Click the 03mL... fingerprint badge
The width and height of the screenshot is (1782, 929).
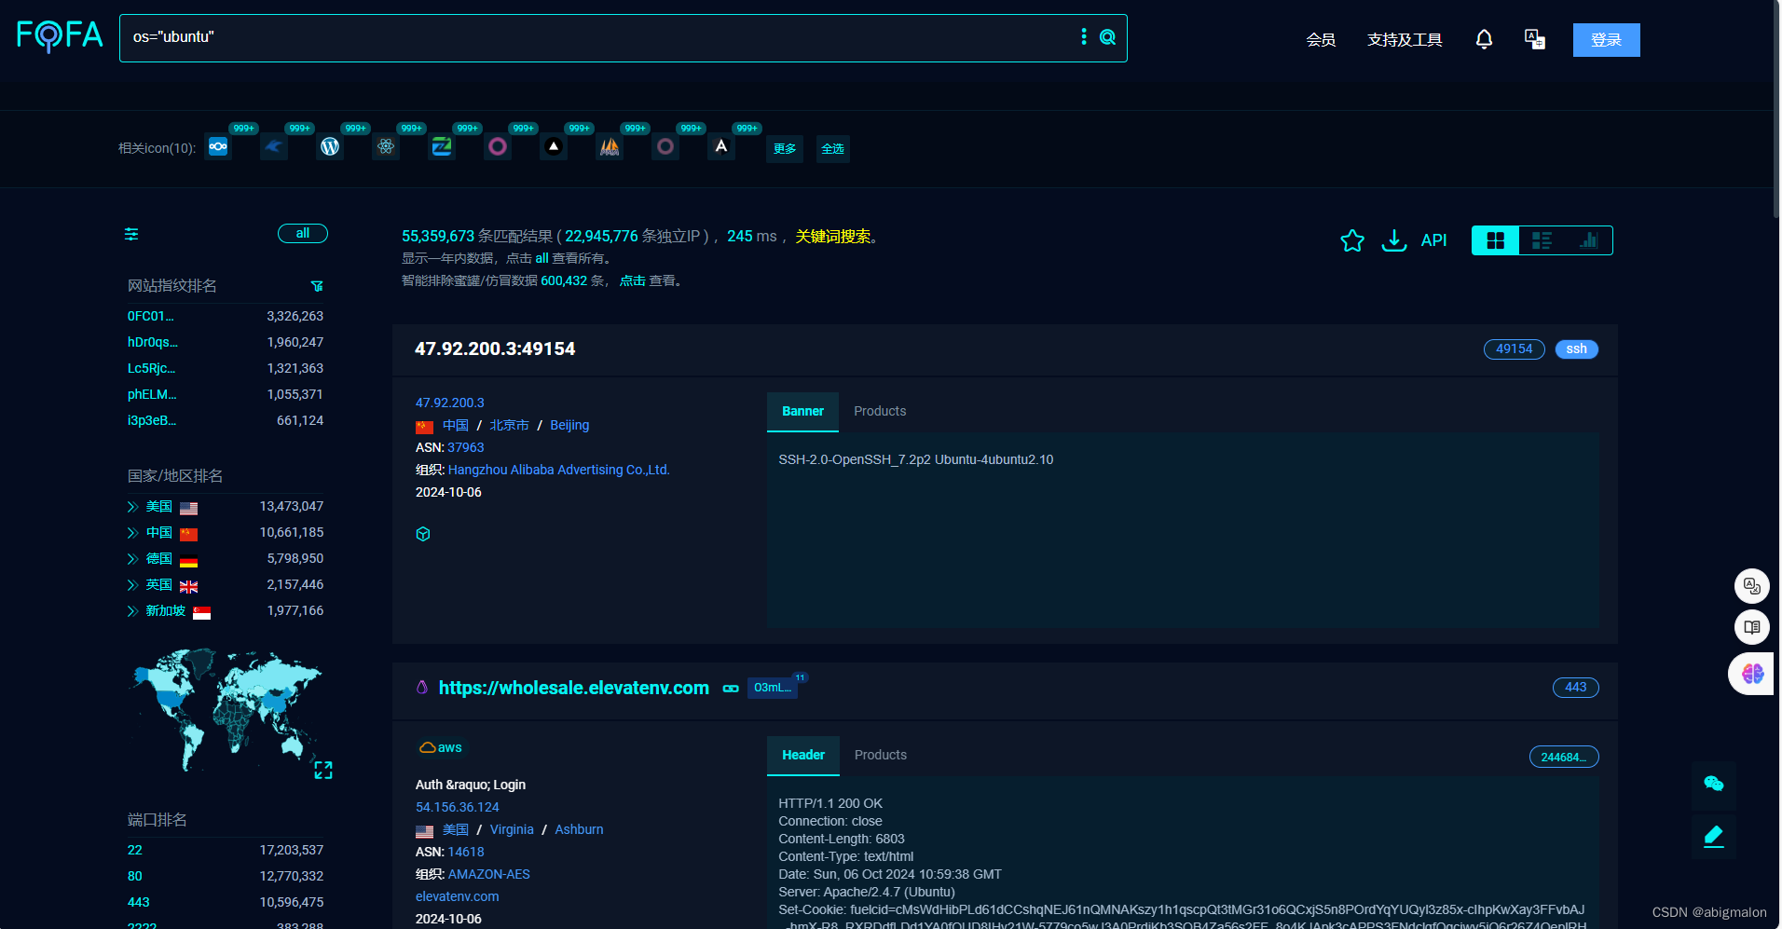[x=772, y=688]
